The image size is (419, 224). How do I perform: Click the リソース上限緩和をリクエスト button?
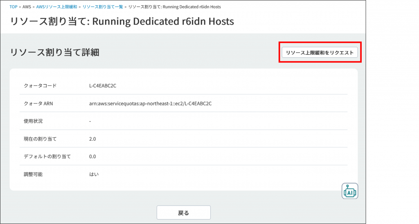(320, 53)
